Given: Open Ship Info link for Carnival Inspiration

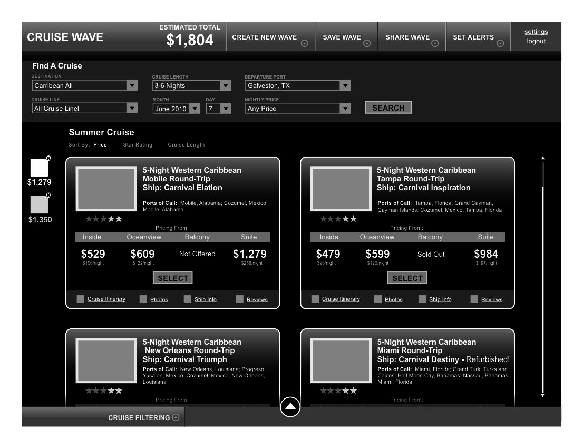Looking at the screenshot, I should [440, 299].
